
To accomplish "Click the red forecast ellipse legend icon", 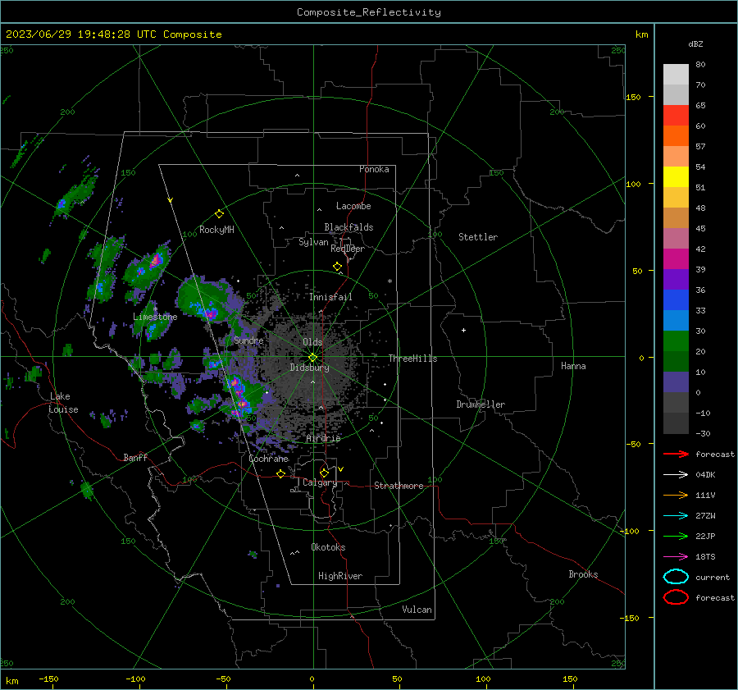I will click(x=676, y=597).
